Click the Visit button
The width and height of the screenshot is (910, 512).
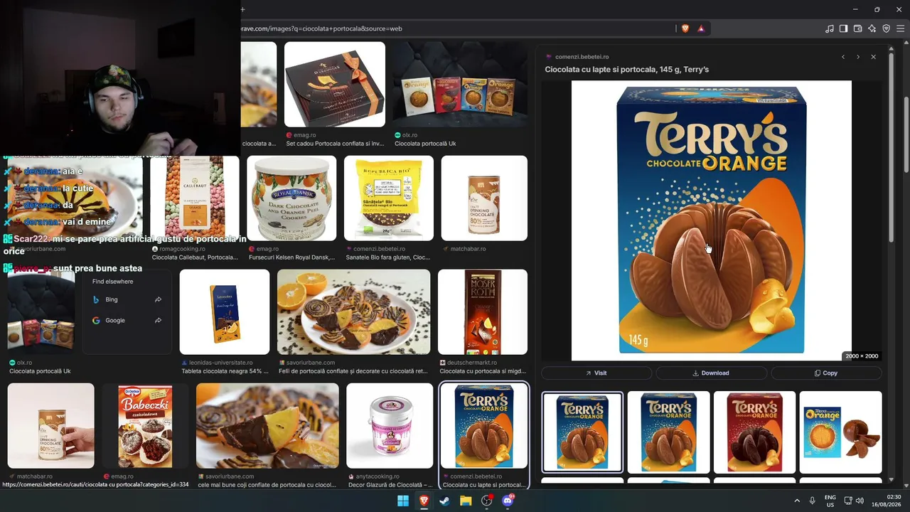pyautogui.click(x=596, y=373)
